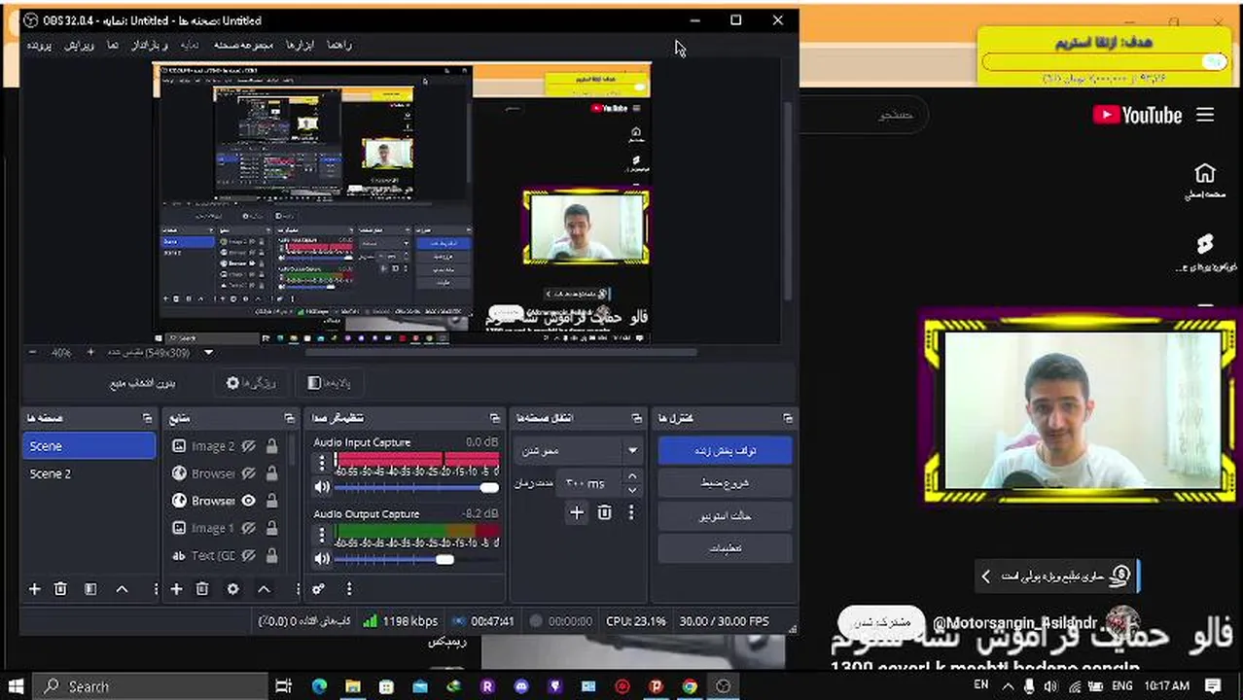Open source Properties button in toolbar
1243x700 pixels.
pos(251,383)
